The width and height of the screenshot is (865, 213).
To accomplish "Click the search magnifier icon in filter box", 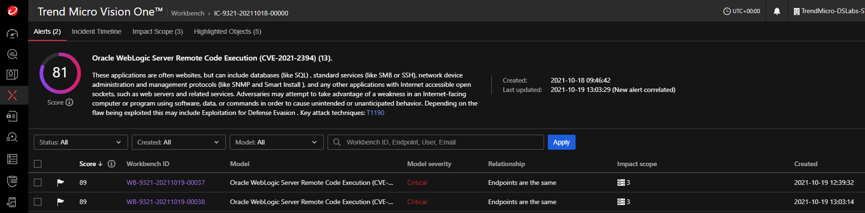I will point(337,142).
